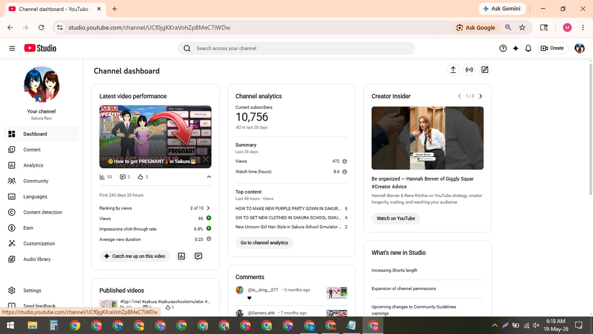The image size is (593, 334).
Task: Open Content in the sidebar
Action: click(42, 149)
